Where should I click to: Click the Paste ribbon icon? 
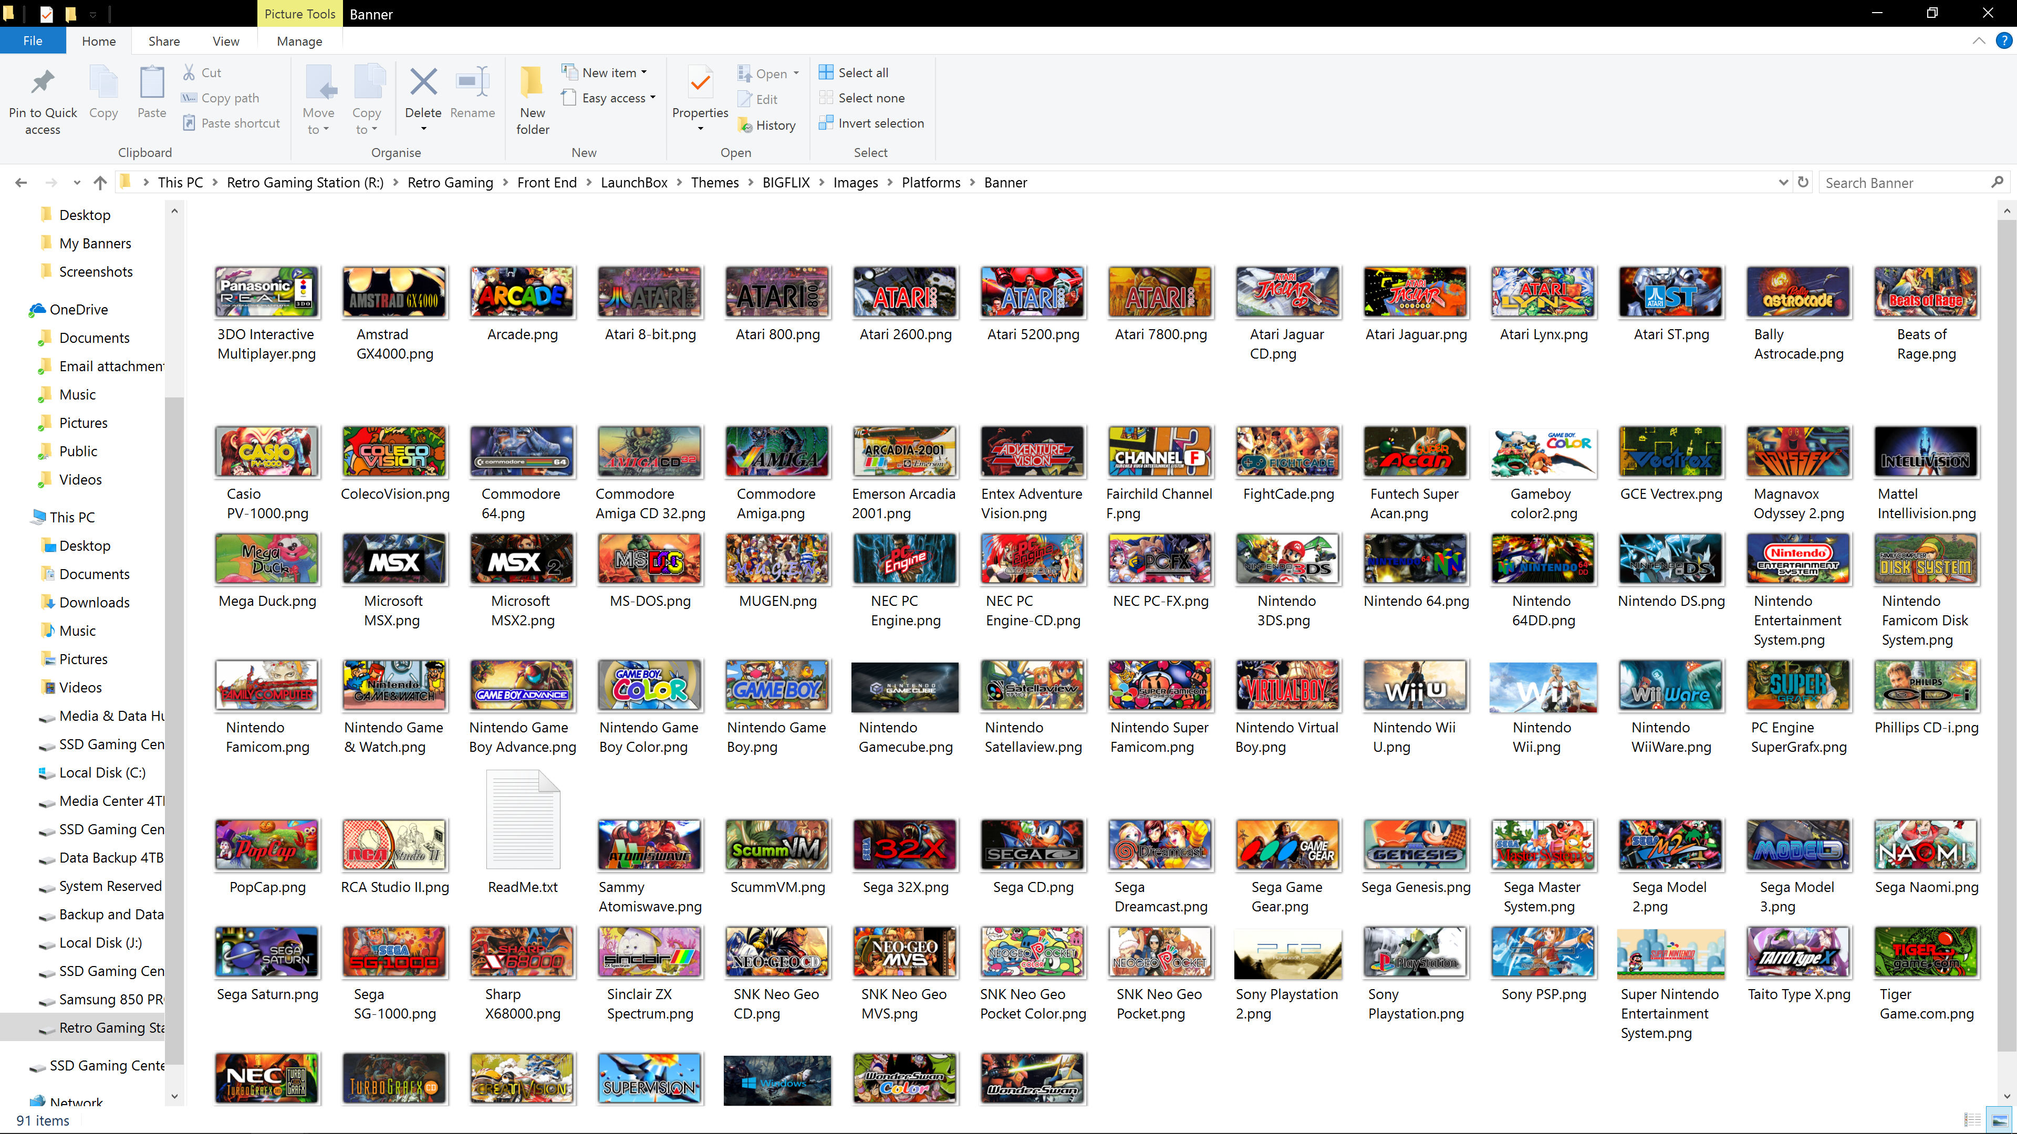(x=151, y=82)
